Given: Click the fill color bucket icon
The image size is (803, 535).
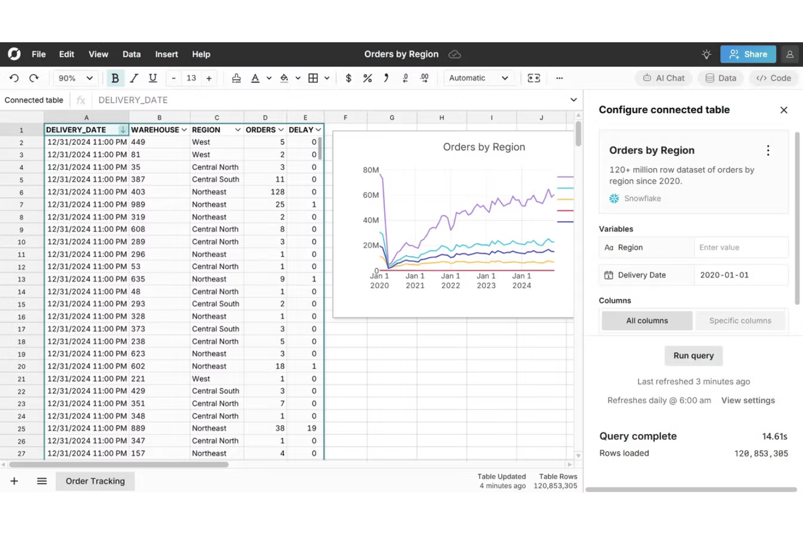Looking at the screenshot, I should point(284,78).
